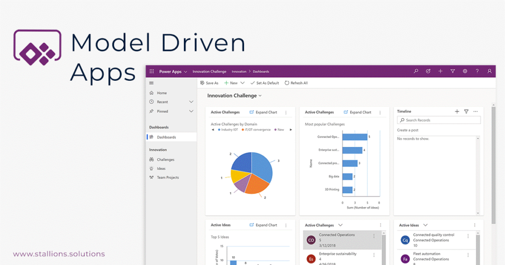
Task: Click the New legend swatch in pie chart
Action: pos(275,130)
